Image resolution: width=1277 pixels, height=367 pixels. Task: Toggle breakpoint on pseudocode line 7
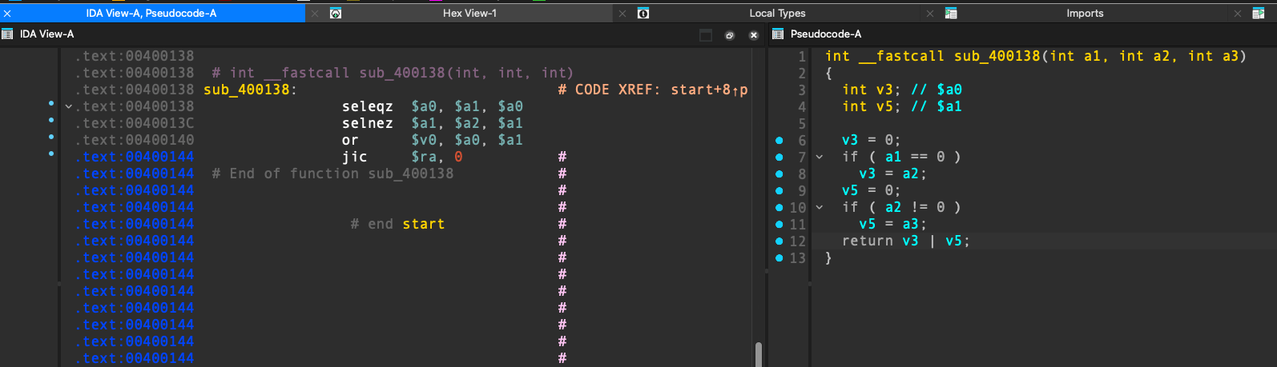(x=779, y=158)
